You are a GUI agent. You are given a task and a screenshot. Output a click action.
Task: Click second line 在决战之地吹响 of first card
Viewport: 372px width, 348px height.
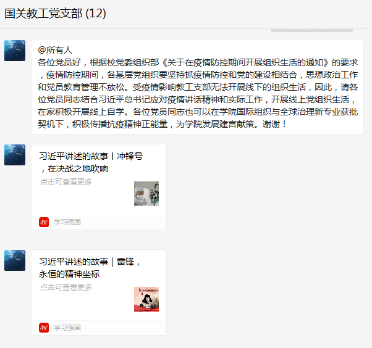[x=74, y=168]
